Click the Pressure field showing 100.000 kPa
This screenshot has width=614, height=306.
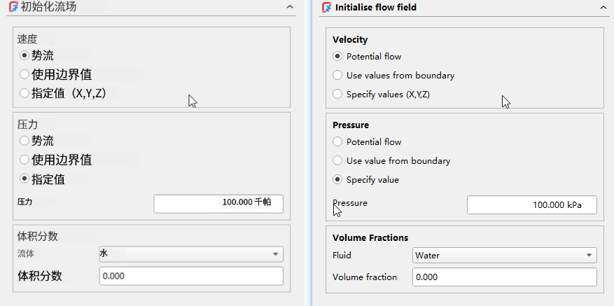(x=532, y=205)
